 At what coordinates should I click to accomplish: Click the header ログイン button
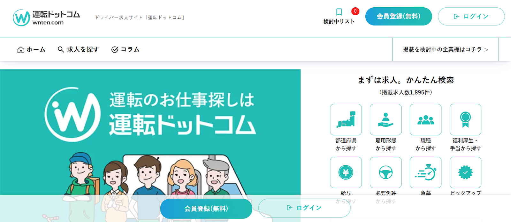click(471, 16)
